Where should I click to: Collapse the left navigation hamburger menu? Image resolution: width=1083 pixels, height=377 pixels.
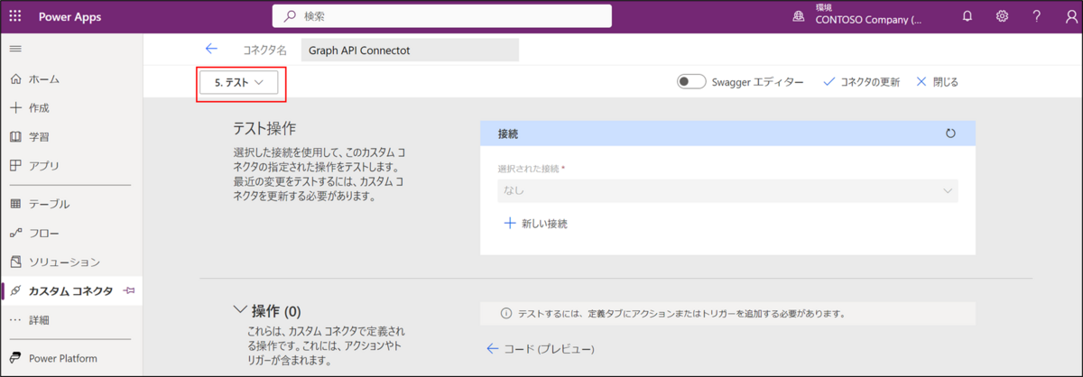15,48
